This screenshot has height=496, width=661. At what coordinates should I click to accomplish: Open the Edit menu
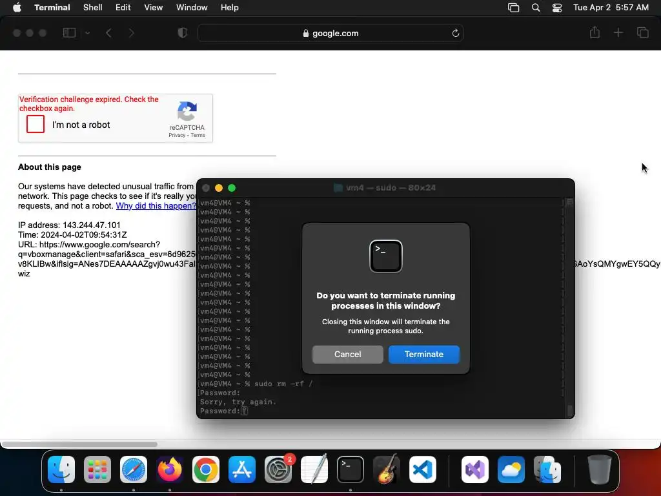[123, 8]
